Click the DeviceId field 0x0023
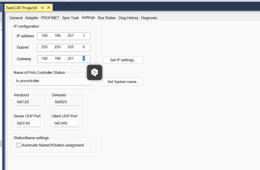Image resolution: width=260 pixels, height=170 pixels. coord(66,102)
